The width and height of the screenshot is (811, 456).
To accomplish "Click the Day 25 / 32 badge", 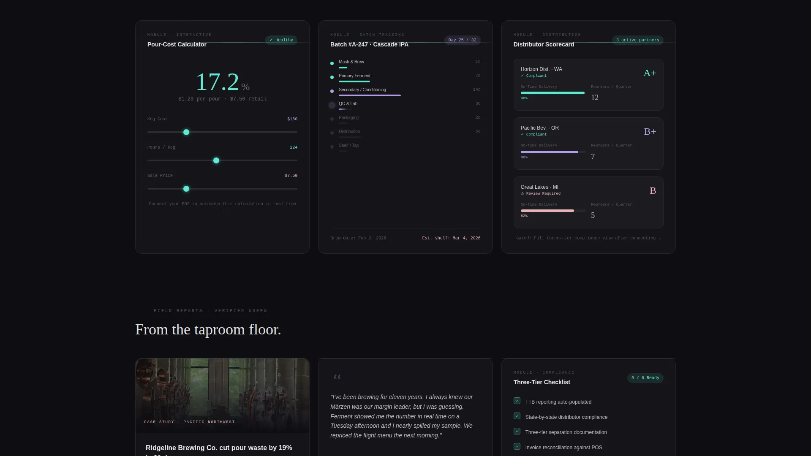I will 462,40.
